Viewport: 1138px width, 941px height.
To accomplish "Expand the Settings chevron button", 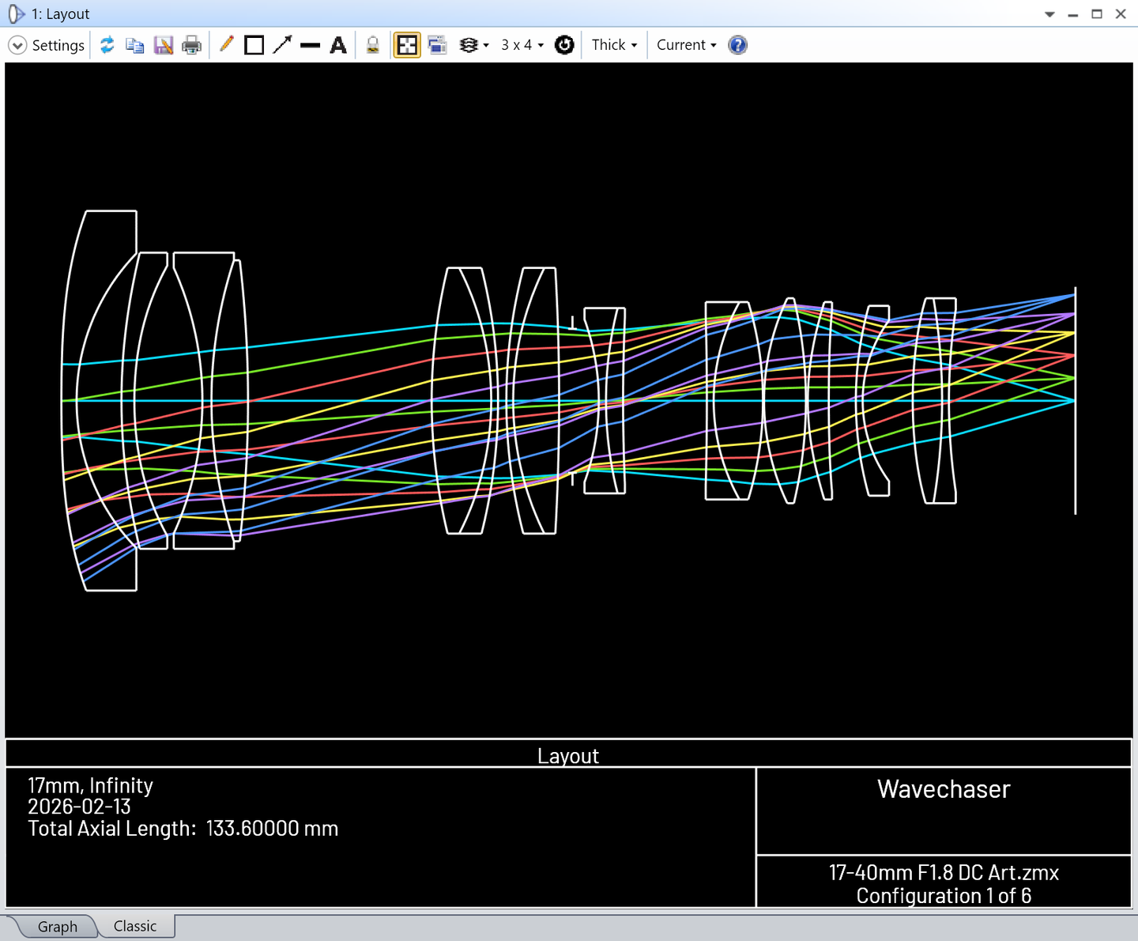I will tap(17, 46).
